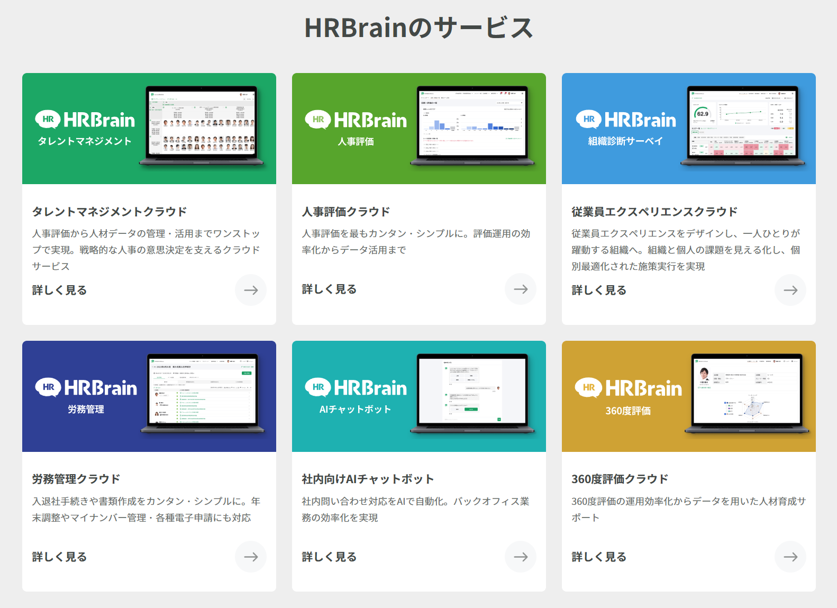
Task: Click arrow icon in タレントマネジメントクラウド card
Action: tap(251, 290)
